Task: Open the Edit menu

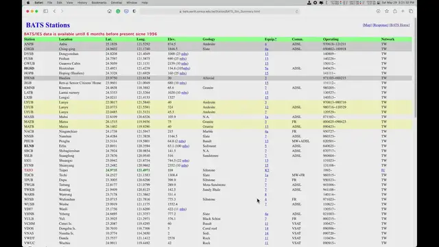Action: click(60, 3)
